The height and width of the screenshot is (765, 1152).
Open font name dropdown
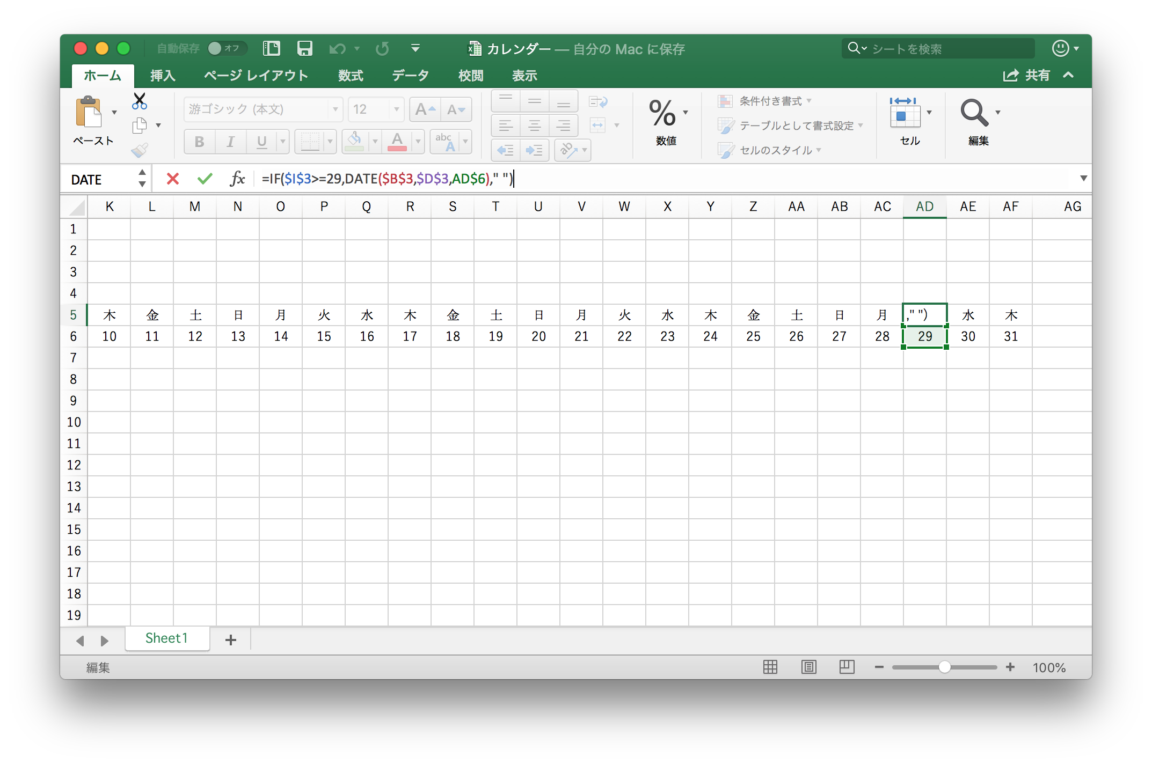click(x=335, y=109)
